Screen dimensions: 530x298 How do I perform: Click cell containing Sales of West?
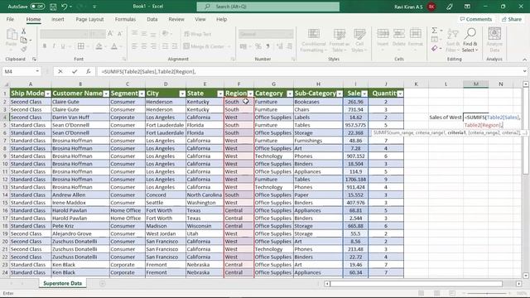446,118
